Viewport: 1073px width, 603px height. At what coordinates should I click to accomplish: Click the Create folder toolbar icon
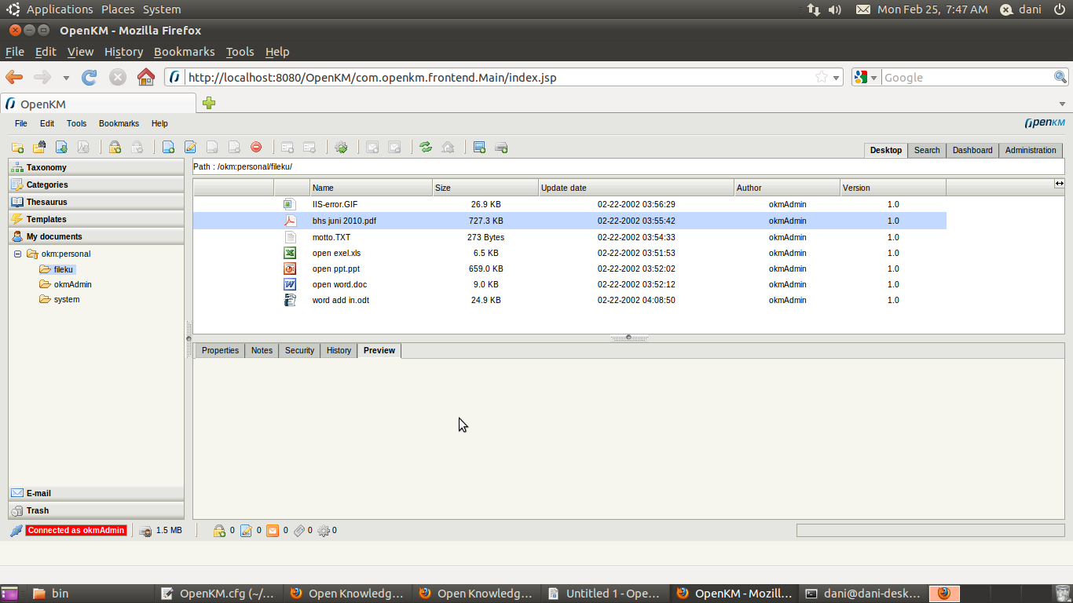click(x=17, y=147)
